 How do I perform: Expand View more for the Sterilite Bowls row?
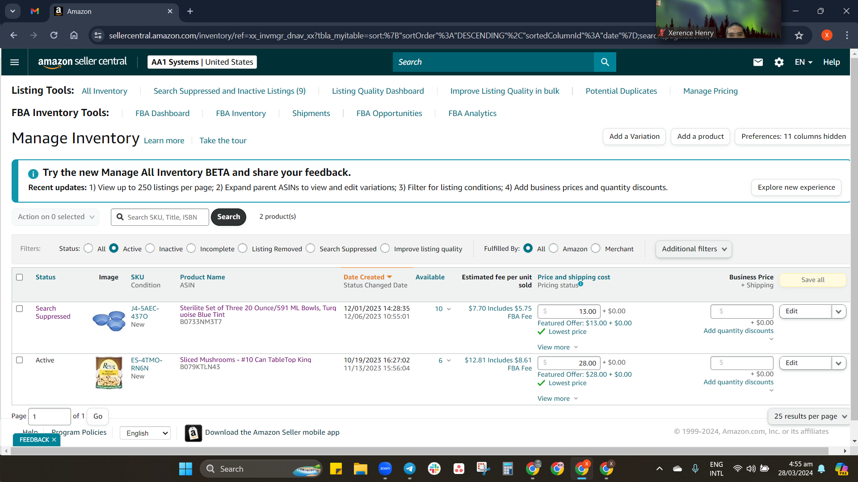pyautogui.click(x=558, y=347)
